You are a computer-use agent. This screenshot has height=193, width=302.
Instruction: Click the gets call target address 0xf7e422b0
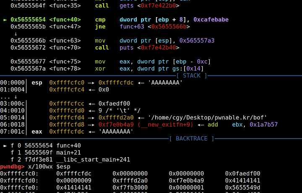point(158,5)
